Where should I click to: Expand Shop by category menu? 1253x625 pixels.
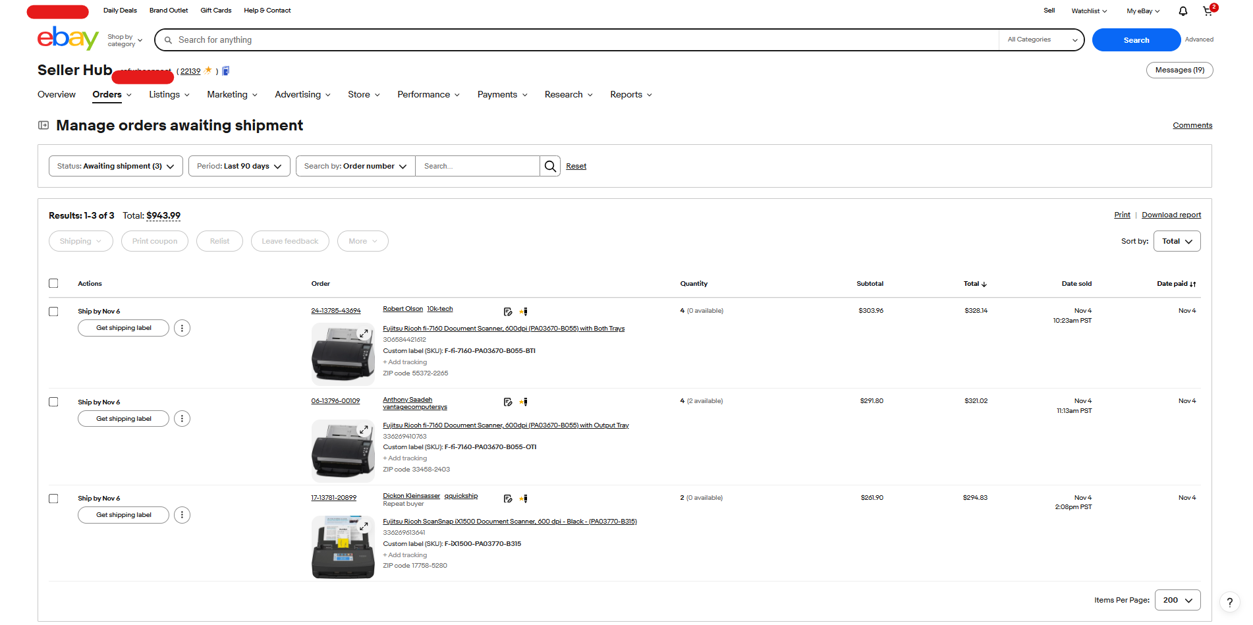(125, 40)
